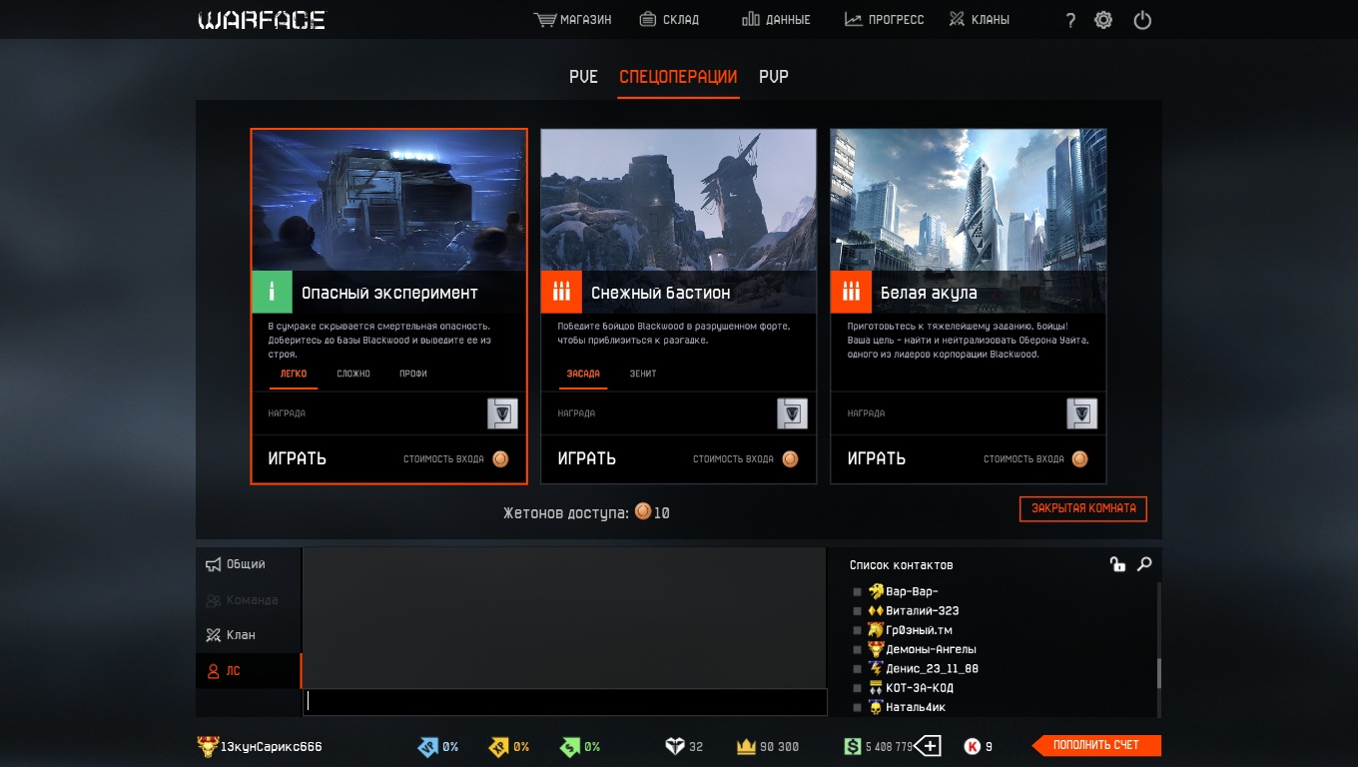1358x767 pixels.
Task: Select the ЗЕНИТ mission variant
Action: pyautogui.click(x=643, y=374)
